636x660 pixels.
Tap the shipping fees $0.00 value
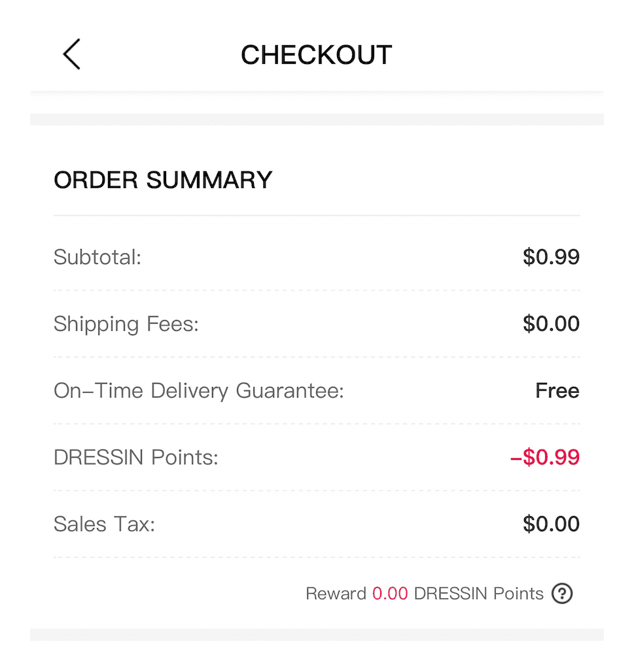pyautogui.click(x=551, y=323)
